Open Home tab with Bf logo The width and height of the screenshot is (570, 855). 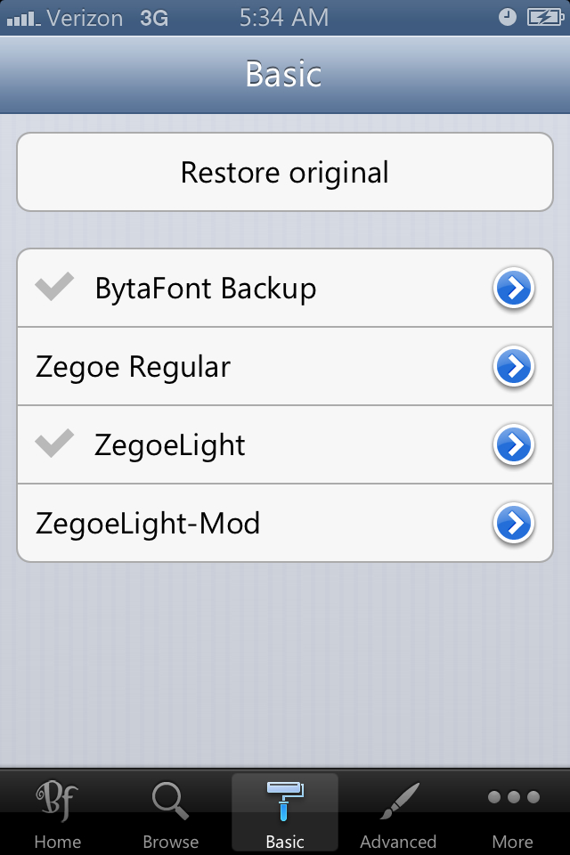click(x=57, y=802)
